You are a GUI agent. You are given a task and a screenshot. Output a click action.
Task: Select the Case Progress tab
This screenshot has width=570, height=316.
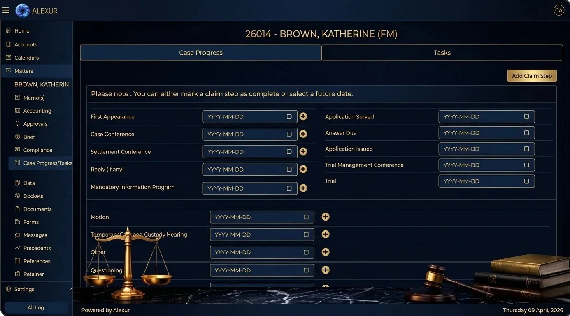pyautogui.click(x=201, y=53)
